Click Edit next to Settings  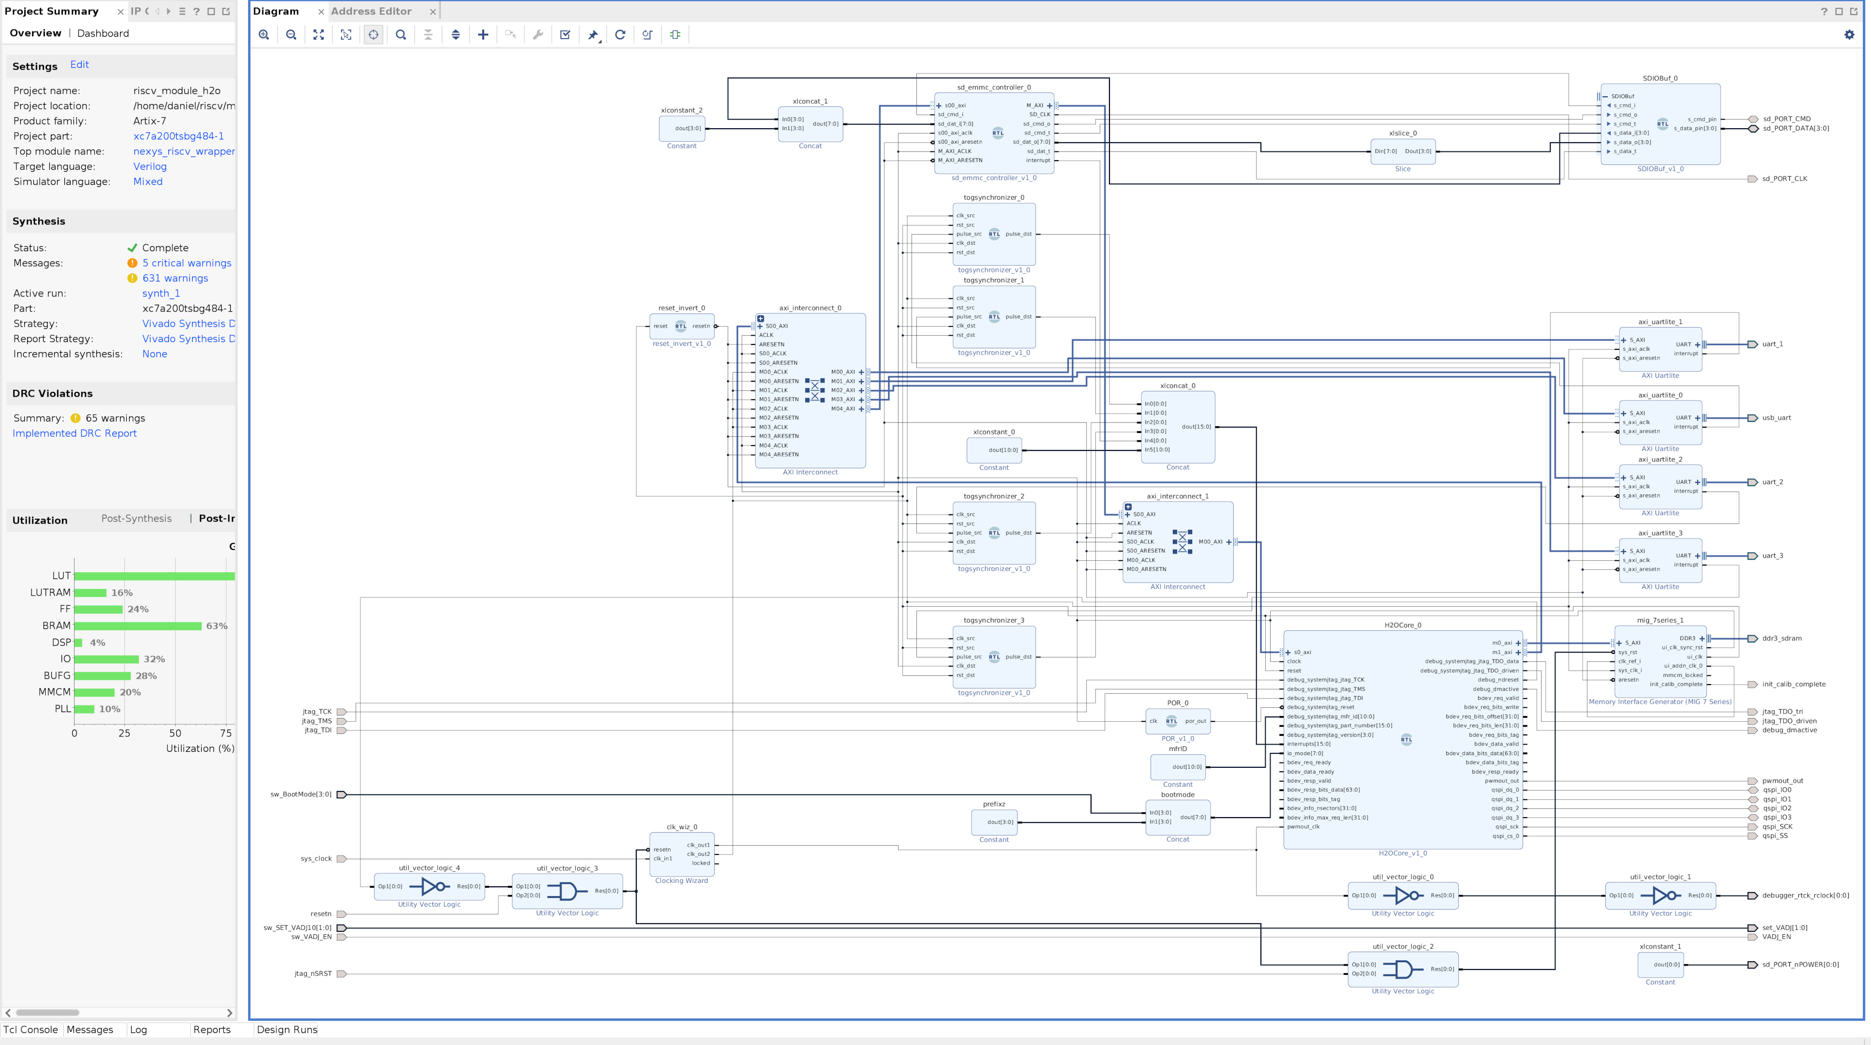[79, 65]
